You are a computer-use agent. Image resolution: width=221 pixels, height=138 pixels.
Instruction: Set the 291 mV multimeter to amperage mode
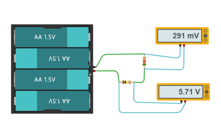(x=205, y=31)
